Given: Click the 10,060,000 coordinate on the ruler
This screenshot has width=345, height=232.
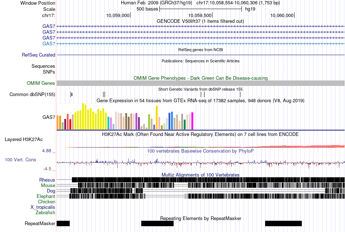Looking at the screenshot, I should [x=282, y=15].
